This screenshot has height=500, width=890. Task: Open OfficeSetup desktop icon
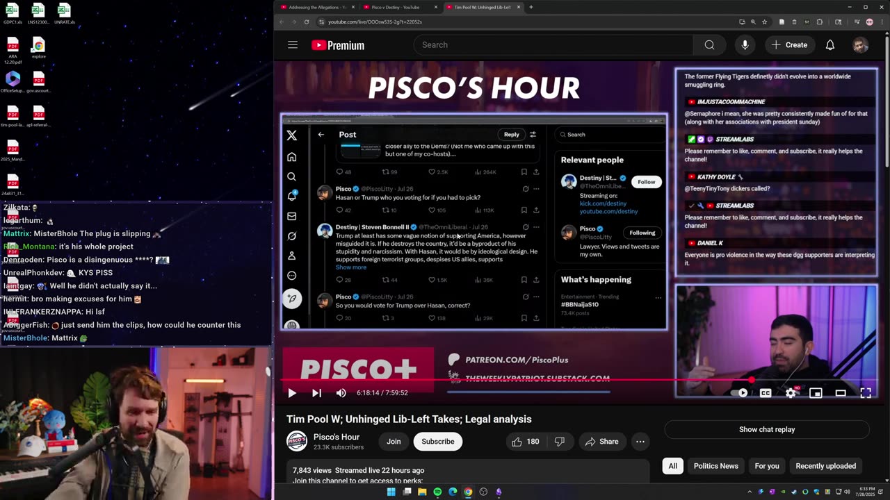coord(13,82)
